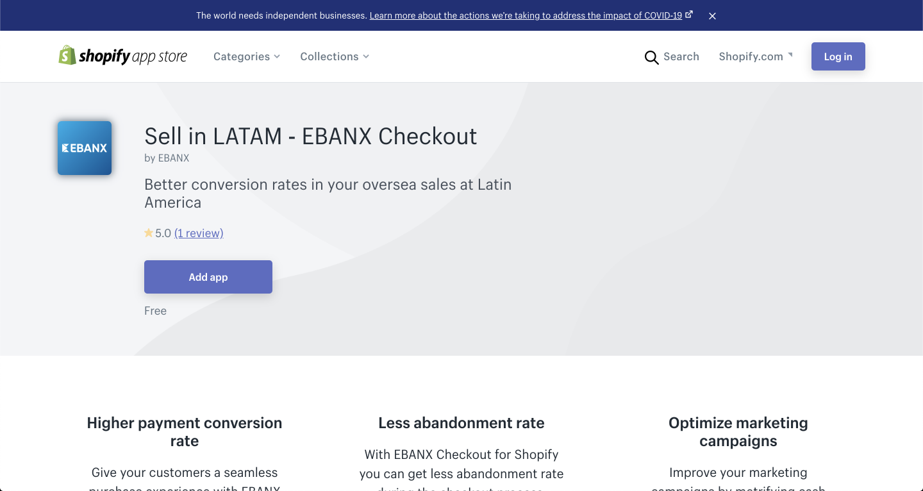Click the 5.0 rating value

click(163, 233)
